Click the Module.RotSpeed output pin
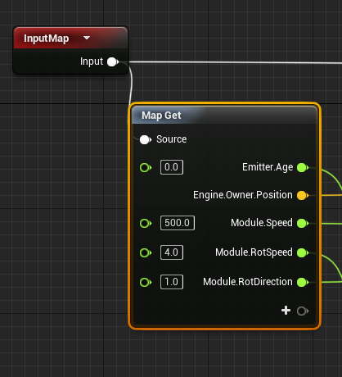The height and width of the screenshot is (377, 342). coord(303,252)
